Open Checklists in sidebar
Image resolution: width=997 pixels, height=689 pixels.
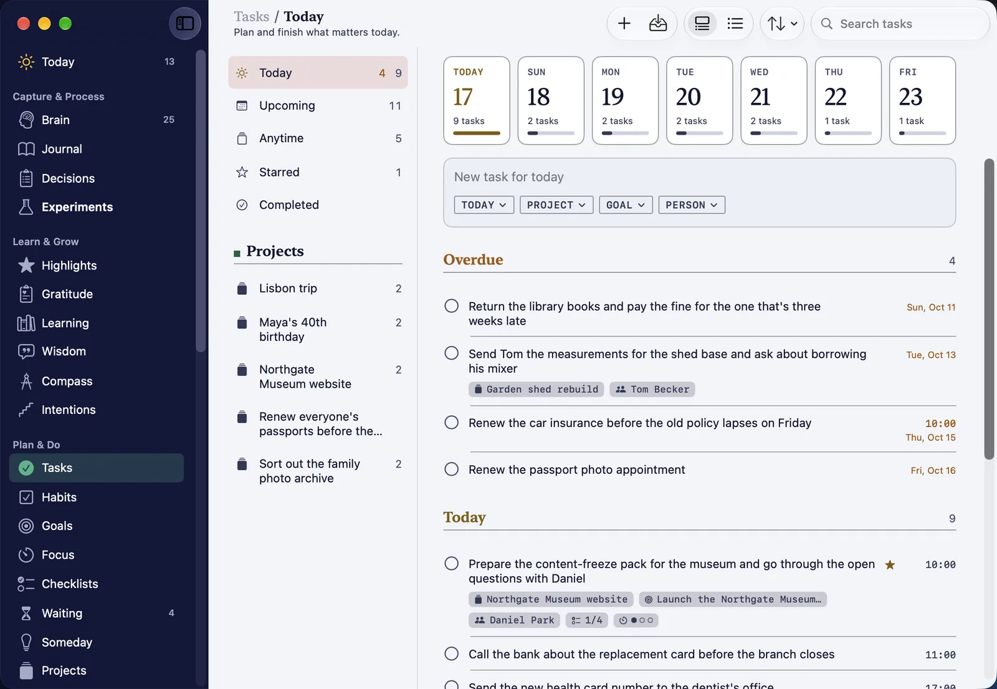coord(97,584)
